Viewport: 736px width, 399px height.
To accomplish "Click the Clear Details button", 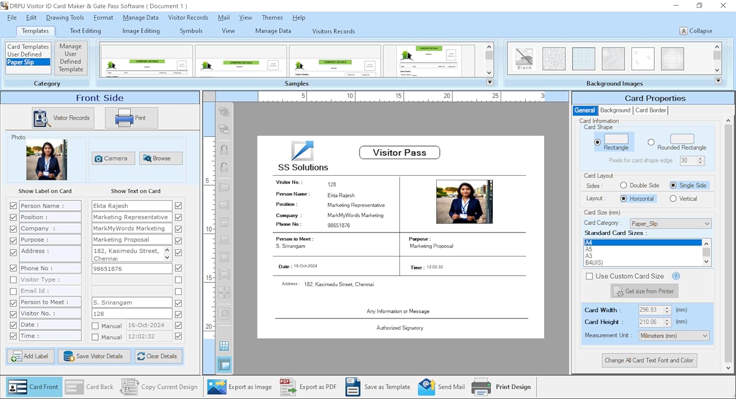I will tap(158, 356).
